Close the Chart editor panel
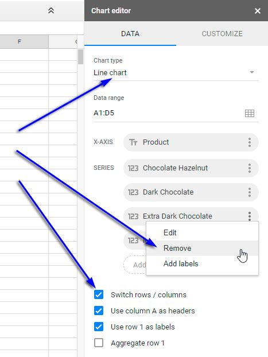The image size is (268, 357). (x=258, y=11)
